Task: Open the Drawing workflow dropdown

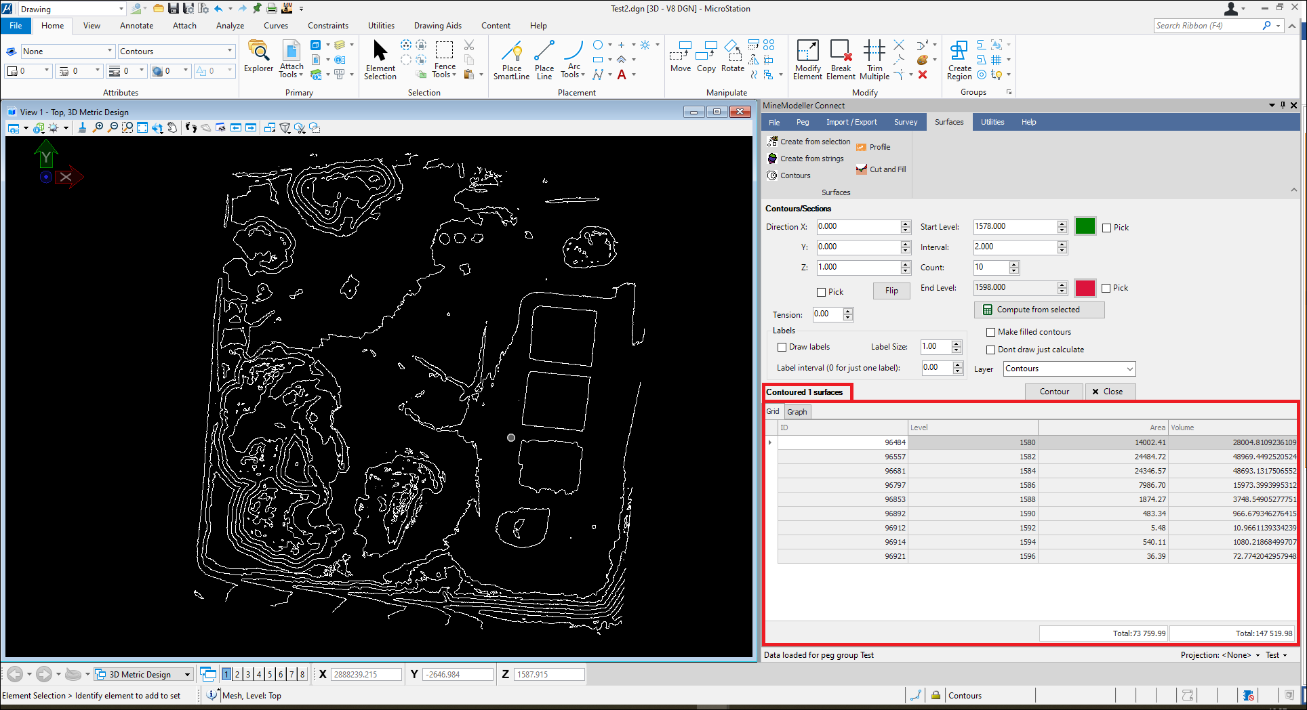Action: click(x=121, y=9)
